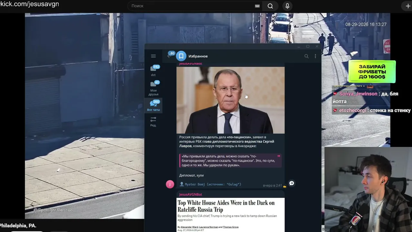This screenshot has height=232, width=412.
Task: Start voice search with the microphone
Action: click(287, 6)
